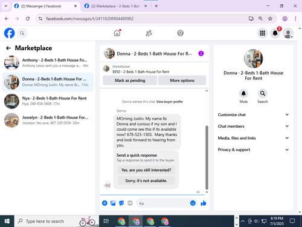Close the Marketplace browser tab
This screenshot has height=227, width=302.
click(146, 6)
